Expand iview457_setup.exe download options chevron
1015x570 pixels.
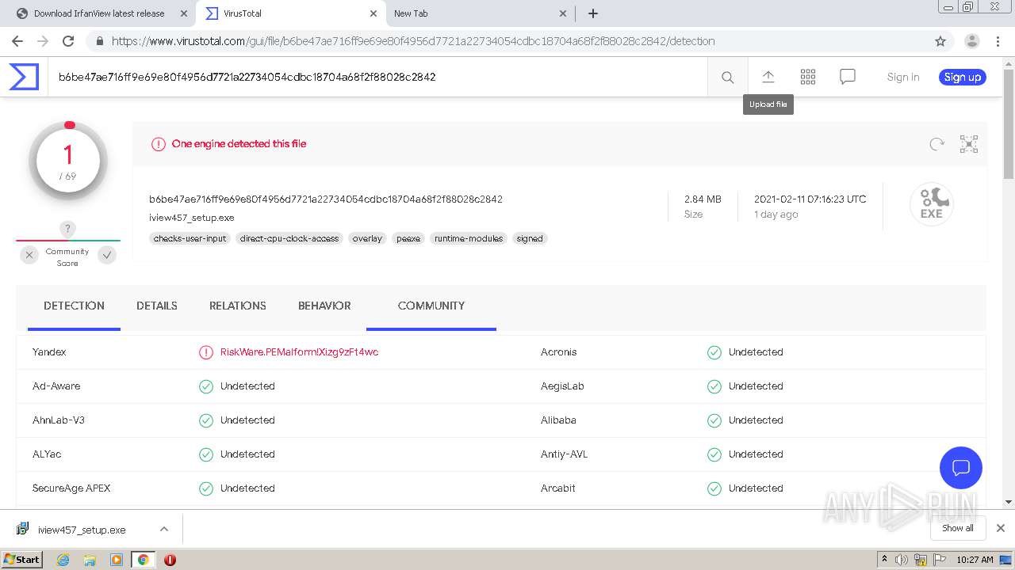point(163,529)
